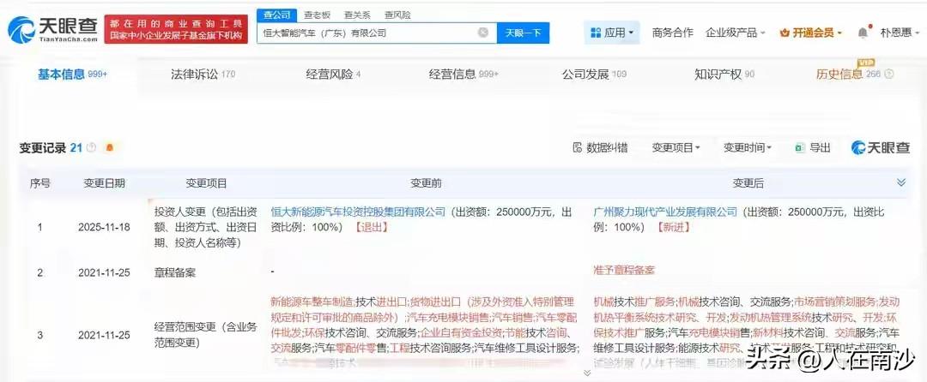Collapse table with header double-chevron icon
This screenshot has width=927, height=382.
pos(901,182)
